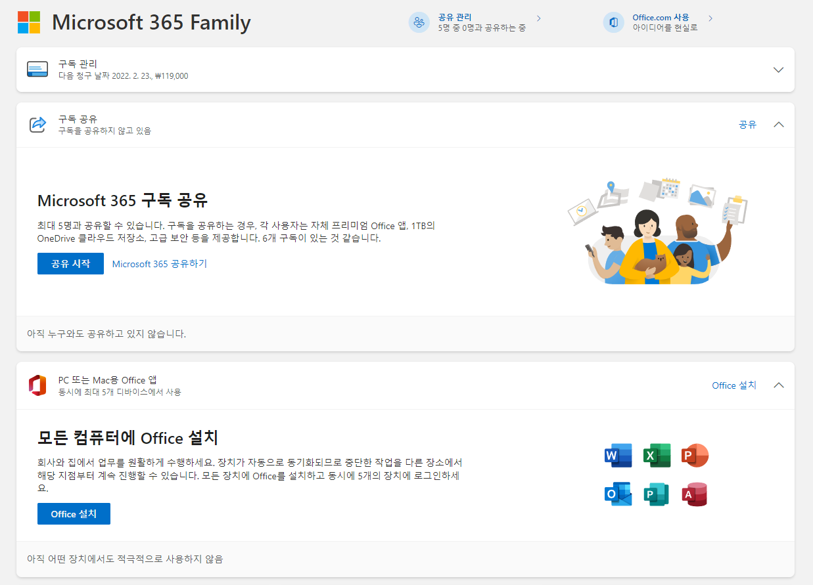Image resolution: width=813 pixels, height=585 pixels.
Task: Click the family sharing illustration
Action: (658, 231)
